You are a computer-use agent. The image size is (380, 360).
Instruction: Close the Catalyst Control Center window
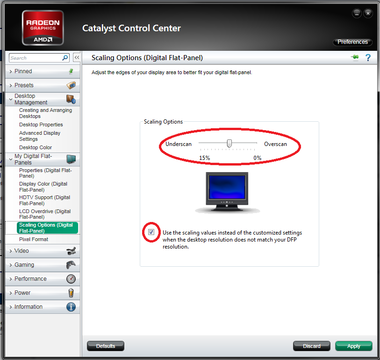368,14
